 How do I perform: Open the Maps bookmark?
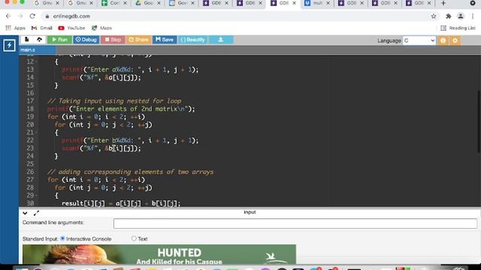(x=102, y=28)
